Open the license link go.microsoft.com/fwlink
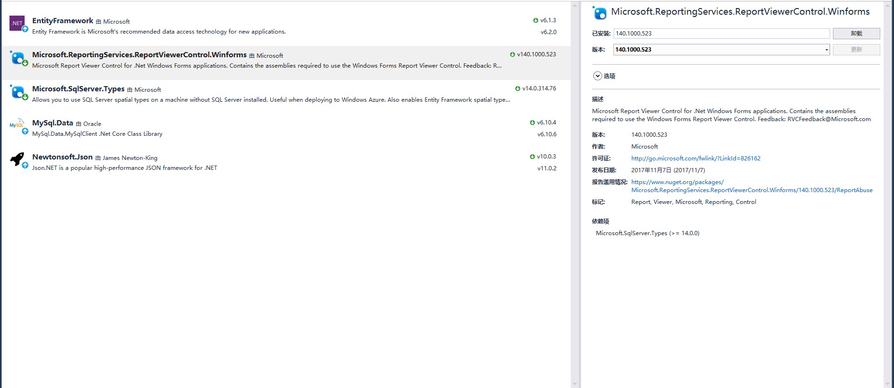Image resolution: width=894 pixels, height=388 pixels. pos(696,159)
